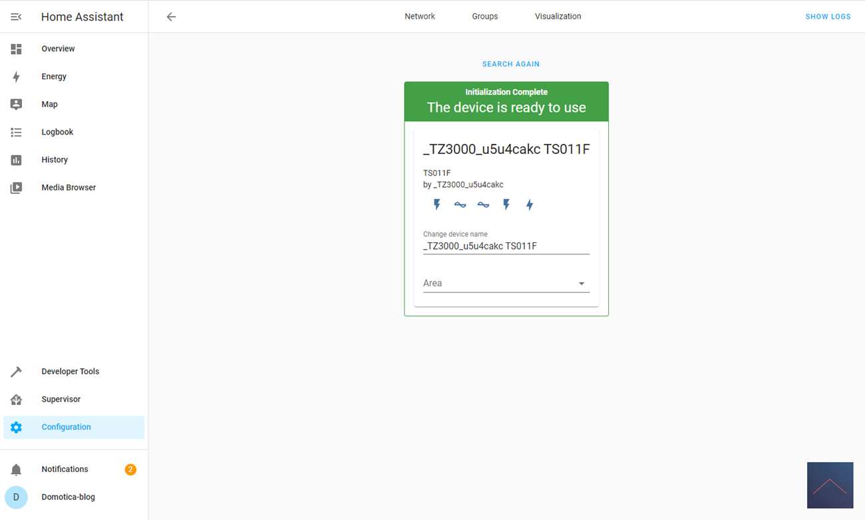Screen dimensions: 865x520
Task: Click the Media Browser play icon
Action: pyautogui.click(x=16, y=188)
